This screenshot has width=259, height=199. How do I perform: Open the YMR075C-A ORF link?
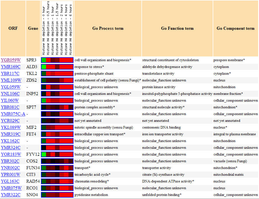pos(13,114)
